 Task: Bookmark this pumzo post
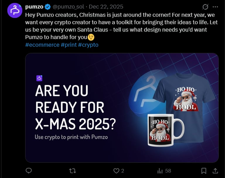pos(204,171)
